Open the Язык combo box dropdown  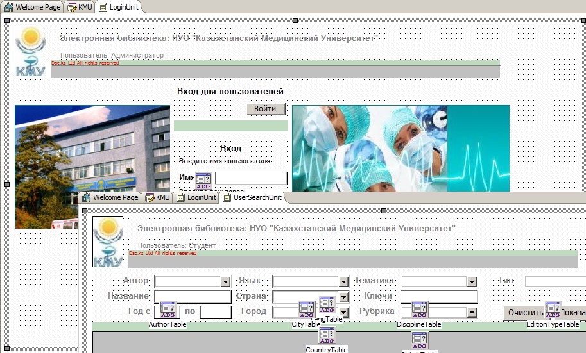pos(343,282)
